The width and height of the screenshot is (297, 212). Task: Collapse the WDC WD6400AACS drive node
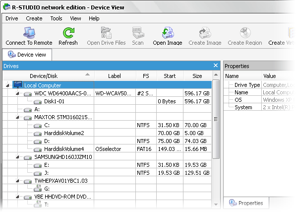pyautogui.click(x=17, y=93)
